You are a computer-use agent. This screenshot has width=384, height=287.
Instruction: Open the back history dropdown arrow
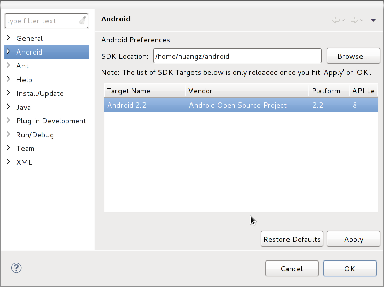click(x=343, y=20)
